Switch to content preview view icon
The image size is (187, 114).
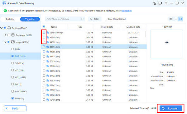point(180,19)
